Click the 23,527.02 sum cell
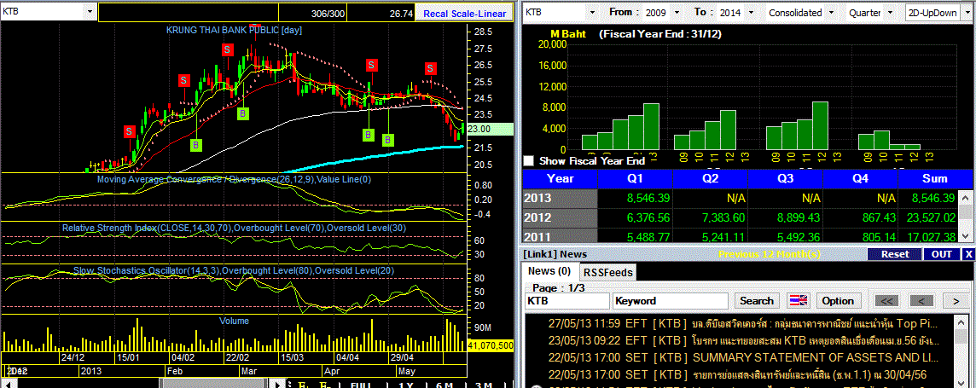The width and height of the screenshot is (976, 388). (929, 217)
